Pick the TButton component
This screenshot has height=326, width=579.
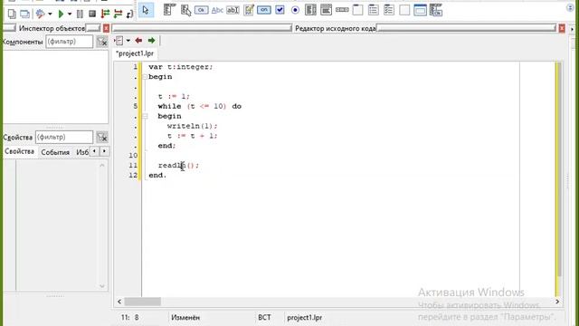201,10
